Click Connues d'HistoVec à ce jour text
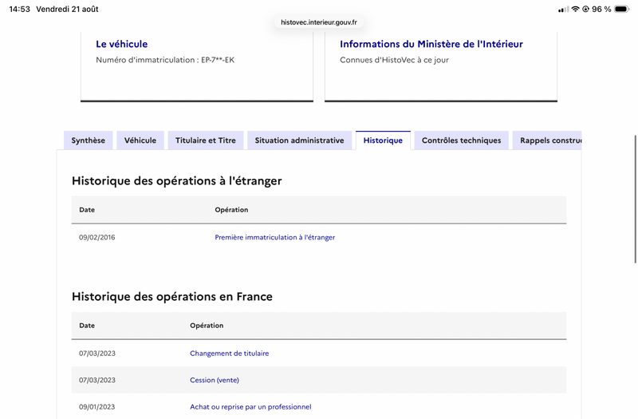Image resolution: width=638 pixels, height=419 pixels. tap(394, 60)
